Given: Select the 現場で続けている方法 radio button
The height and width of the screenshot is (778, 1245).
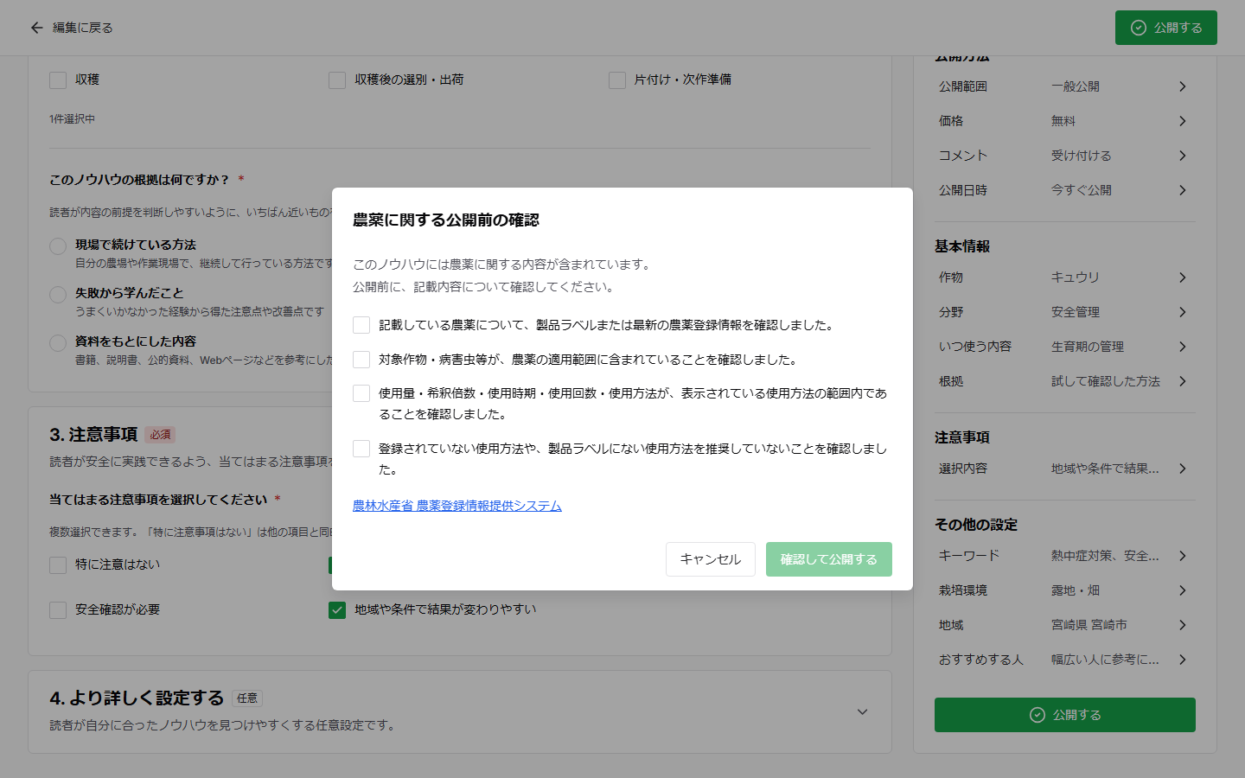Looking at the screenshot, I should tap(58, 246).
